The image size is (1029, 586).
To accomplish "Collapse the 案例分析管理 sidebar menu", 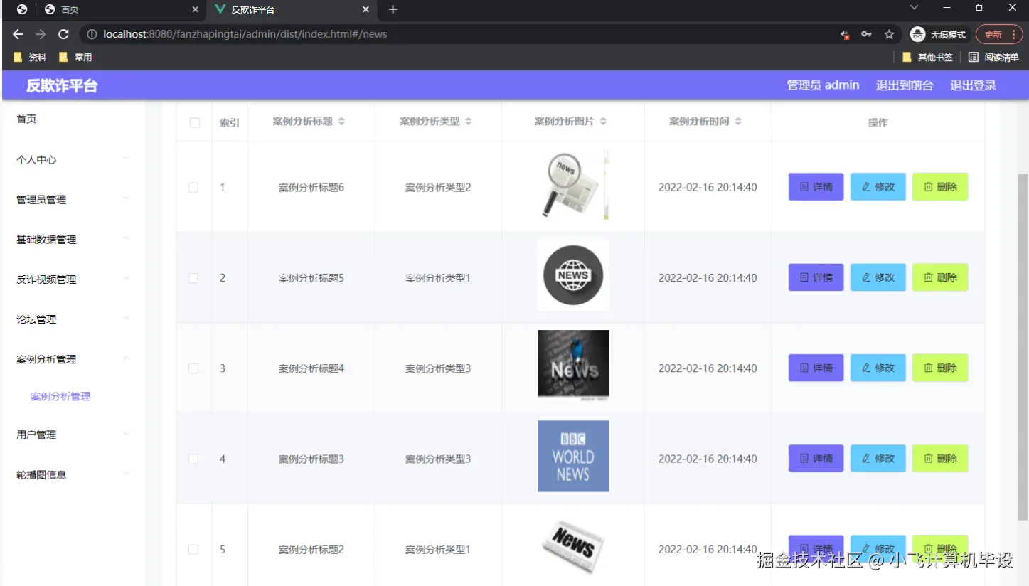I will (73, 358).
